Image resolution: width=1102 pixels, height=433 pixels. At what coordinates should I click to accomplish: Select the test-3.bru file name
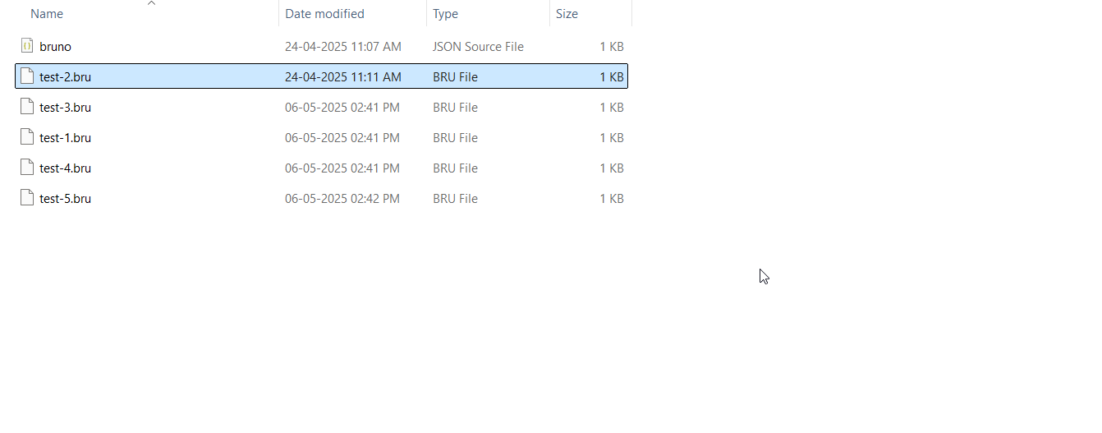tap(65, 108)
